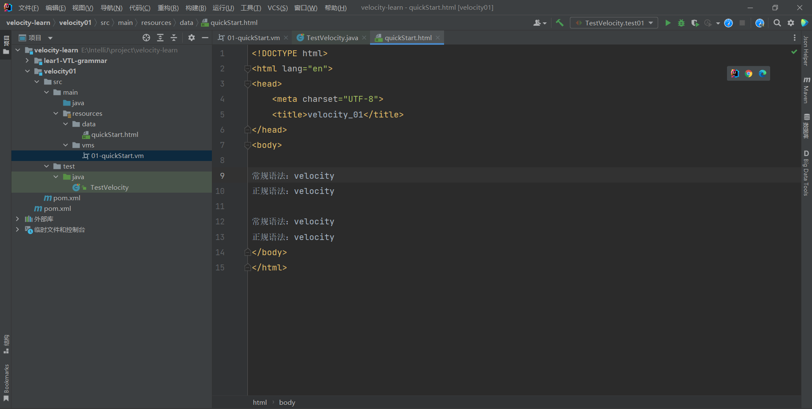Open the Bookmarks tool window
The height and width of the screenshot is (409, 812).
coord(6,383)
